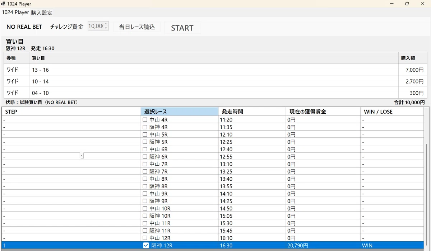Load today's races with 当日レース読込
The width and height of the screenshot is (431, 251).
(x=137, y=27)
